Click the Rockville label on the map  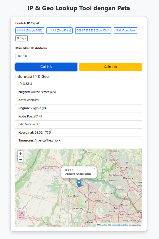pyautogui.click(x=128, y=178)
